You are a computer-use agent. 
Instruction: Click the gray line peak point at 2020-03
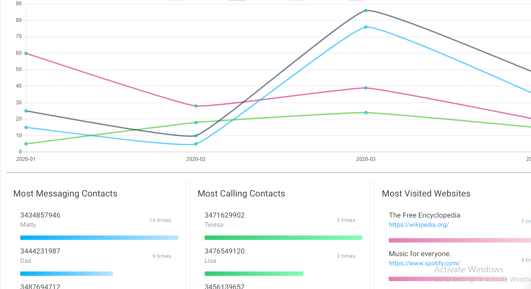[x=365, y=11]
